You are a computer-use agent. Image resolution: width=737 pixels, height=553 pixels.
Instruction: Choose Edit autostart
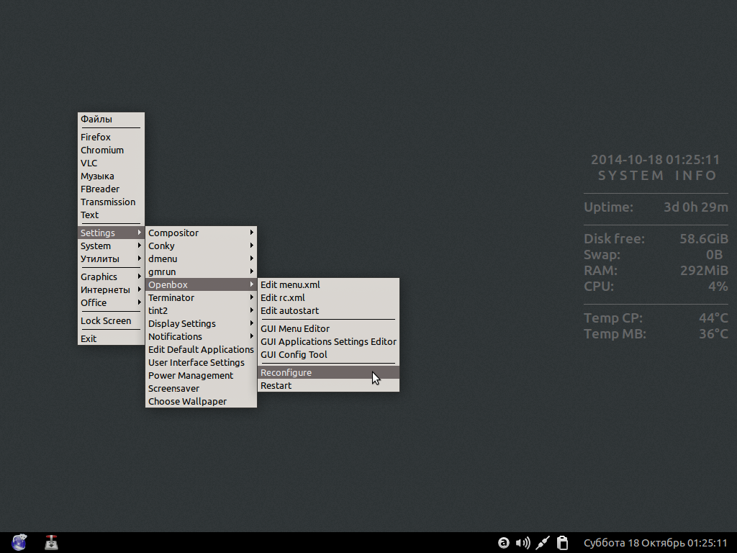click(328, 310)
